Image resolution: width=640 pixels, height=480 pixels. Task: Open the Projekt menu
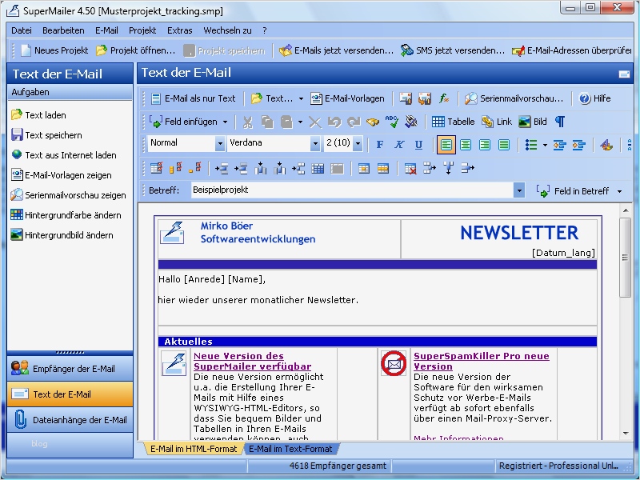142,30
